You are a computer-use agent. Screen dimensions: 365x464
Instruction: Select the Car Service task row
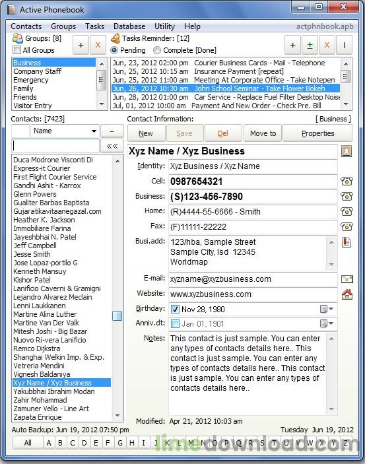coord(226,97)
